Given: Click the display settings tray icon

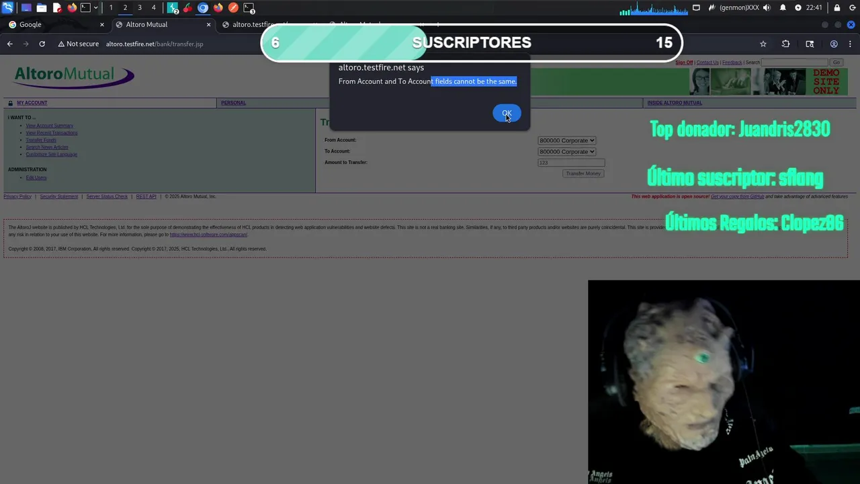Looking at the screenshot, I should pos(696,8).
